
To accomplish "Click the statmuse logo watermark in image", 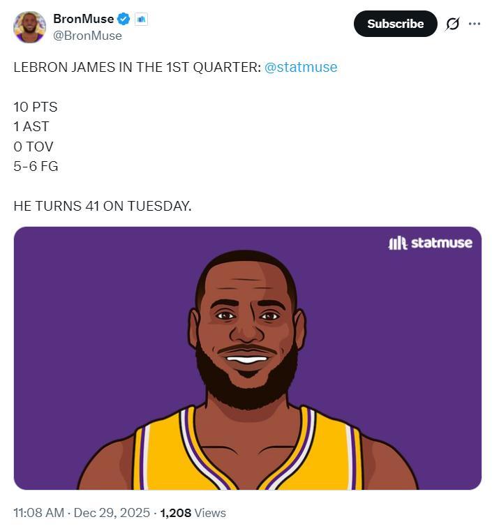I will pyautogui.click(x=430, y=243).
